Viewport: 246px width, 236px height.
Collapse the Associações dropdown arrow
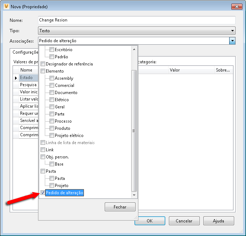pos(232,41)
